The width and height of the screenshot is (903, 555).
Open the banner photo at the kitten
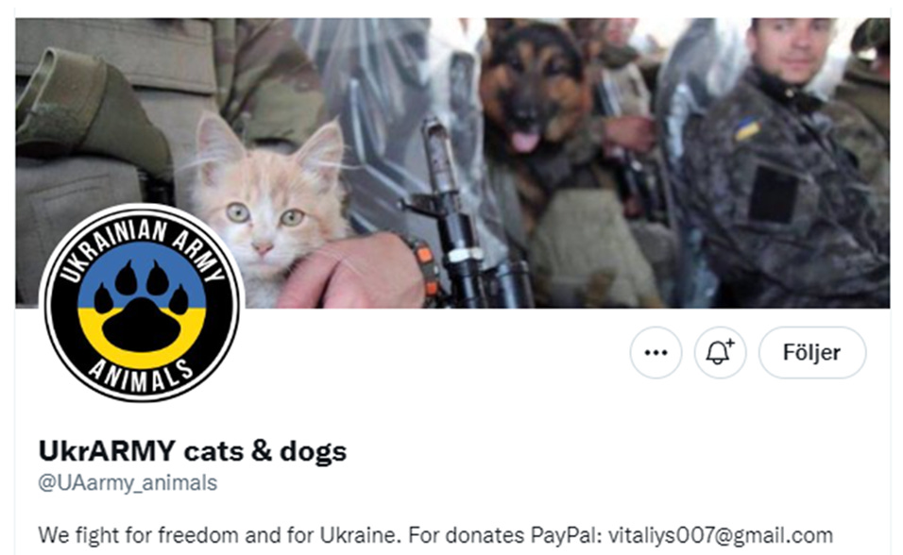(264, 208)
